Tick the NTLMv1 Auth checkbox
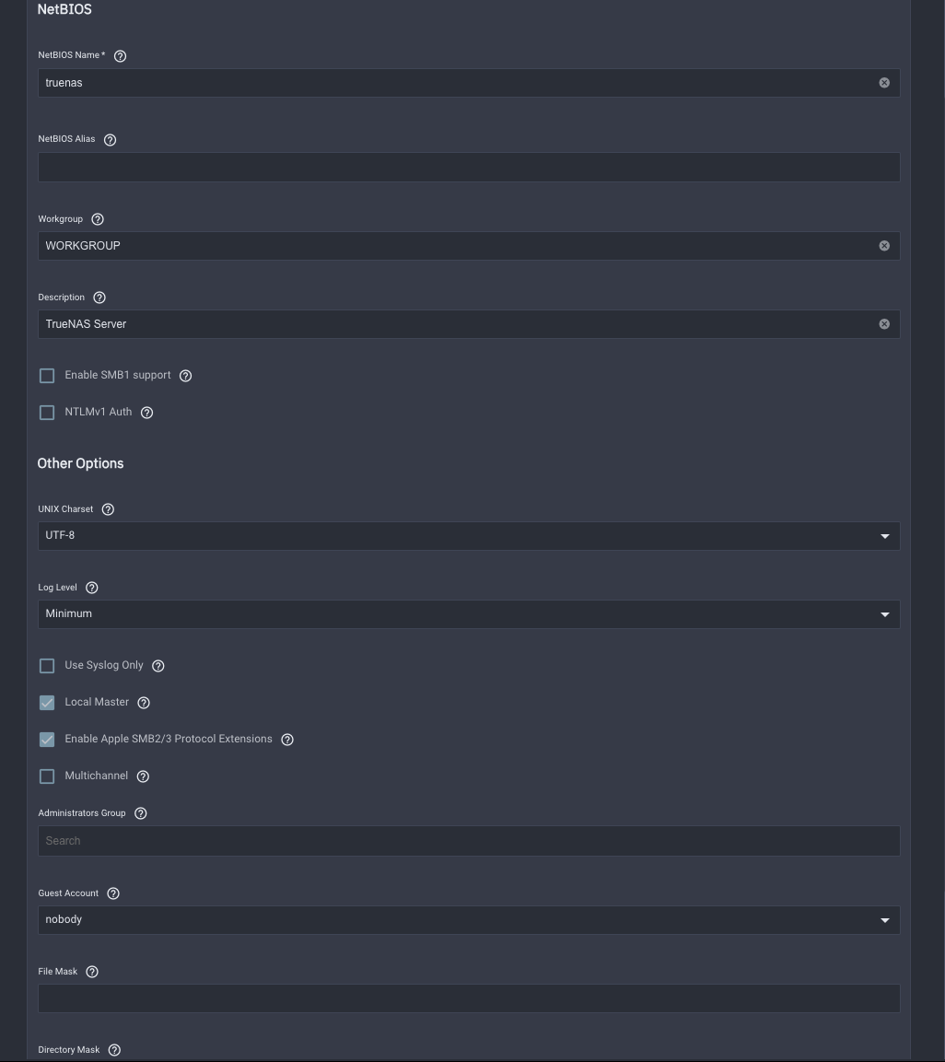The width and height of the screenshot is (945, 1062). coord(47,413)
